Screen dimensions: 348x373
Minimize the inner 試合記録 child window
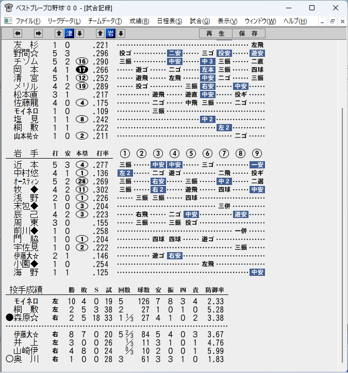click(x=322, y=21)
